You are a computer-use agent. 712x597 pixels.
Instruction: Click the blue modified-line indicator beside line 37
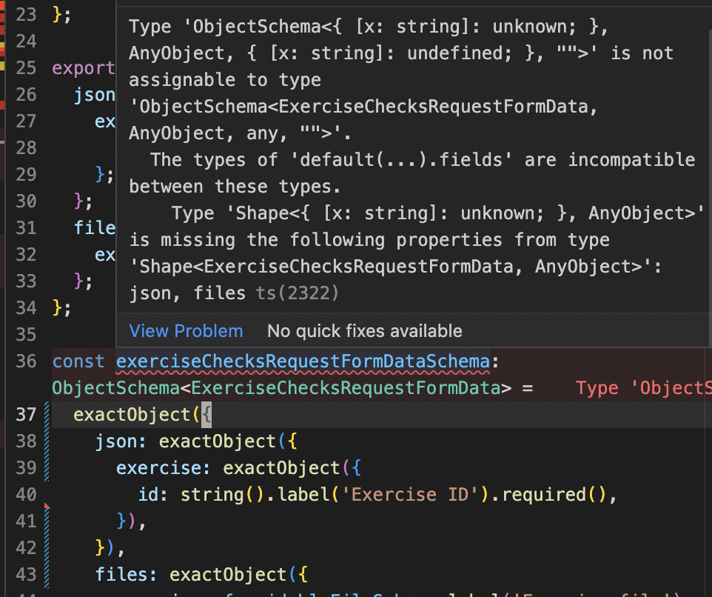tap(46, 415)
